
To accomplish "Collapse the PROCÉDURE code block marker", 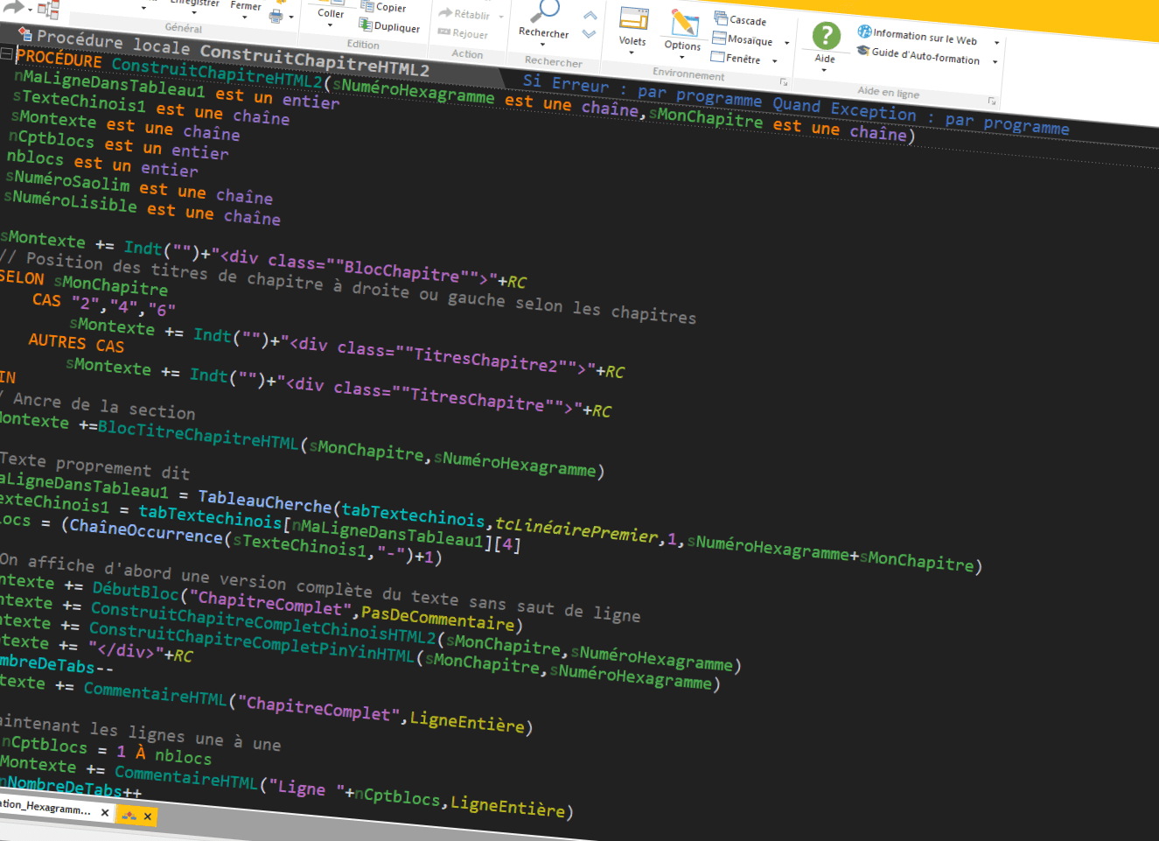I will [x=9, y=55].
